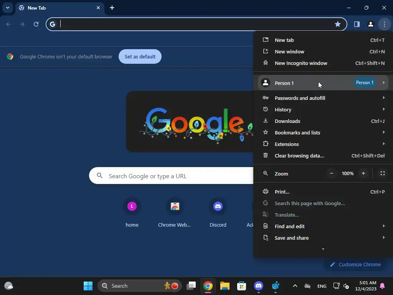393x295 pixels.
Task: Expand Person 1 profile submenu
Action: pyautogui.click(x=323, y=83)
